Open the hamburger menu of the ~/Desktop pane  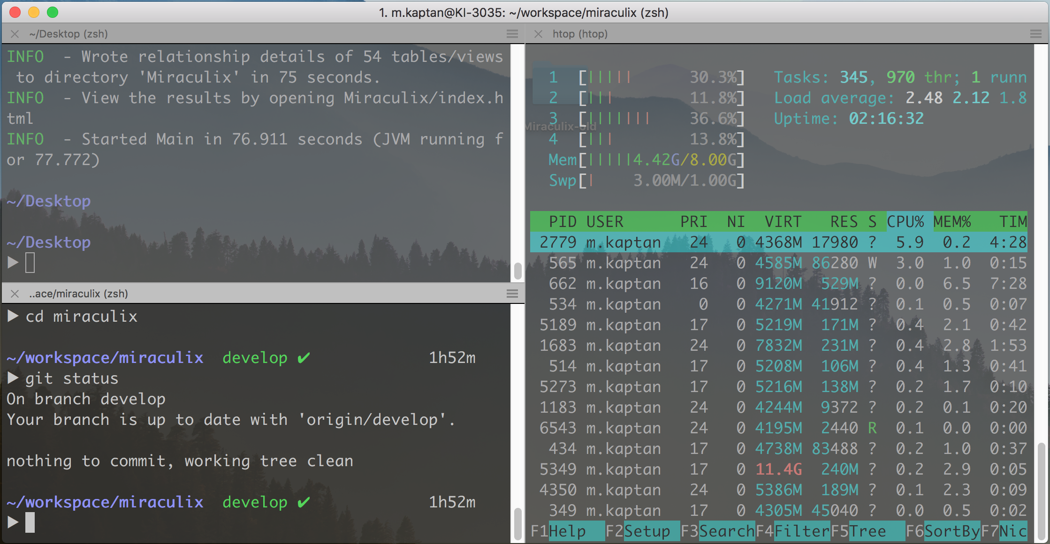[512, 34]
